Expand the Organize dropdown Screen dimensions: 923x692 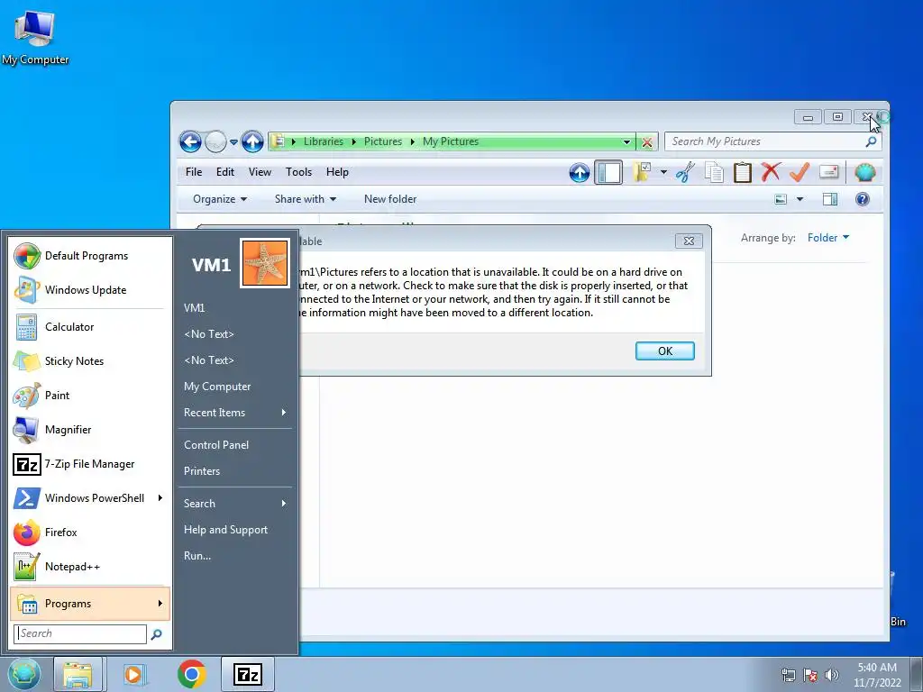(220, 199)
